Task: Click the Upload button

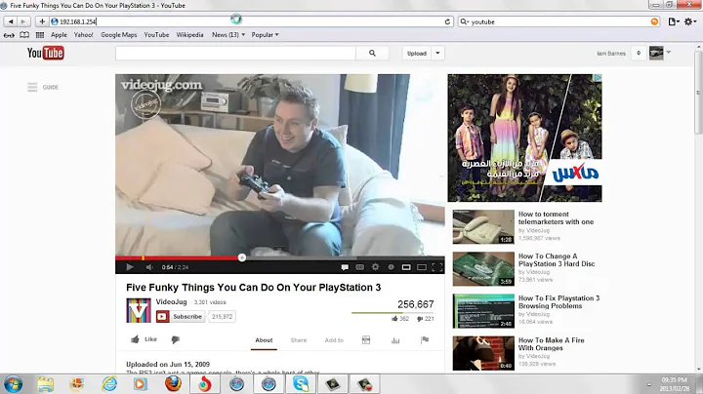Action: (417, 54)
